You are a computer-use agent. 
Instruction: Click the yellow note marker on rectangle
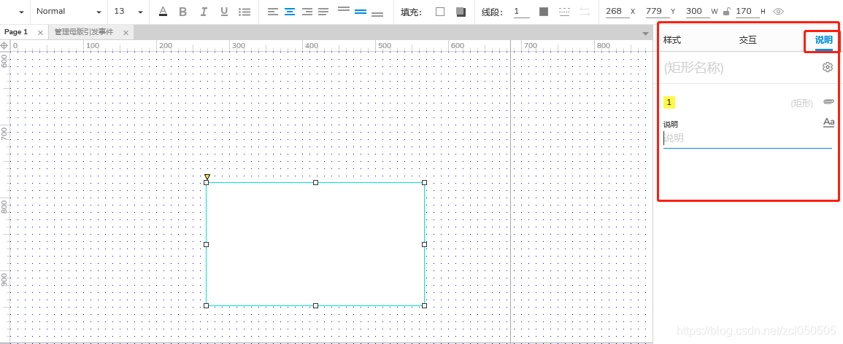click(x=207, y=176)
